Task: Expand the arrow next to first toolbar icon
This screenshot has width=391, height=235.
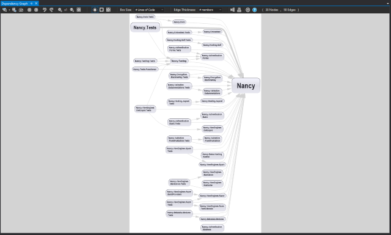Action: pos(9,10)
